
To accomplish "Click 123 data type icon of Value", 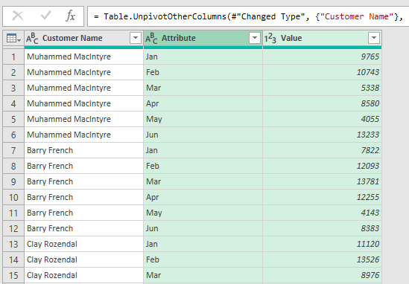I will point(270,38).
